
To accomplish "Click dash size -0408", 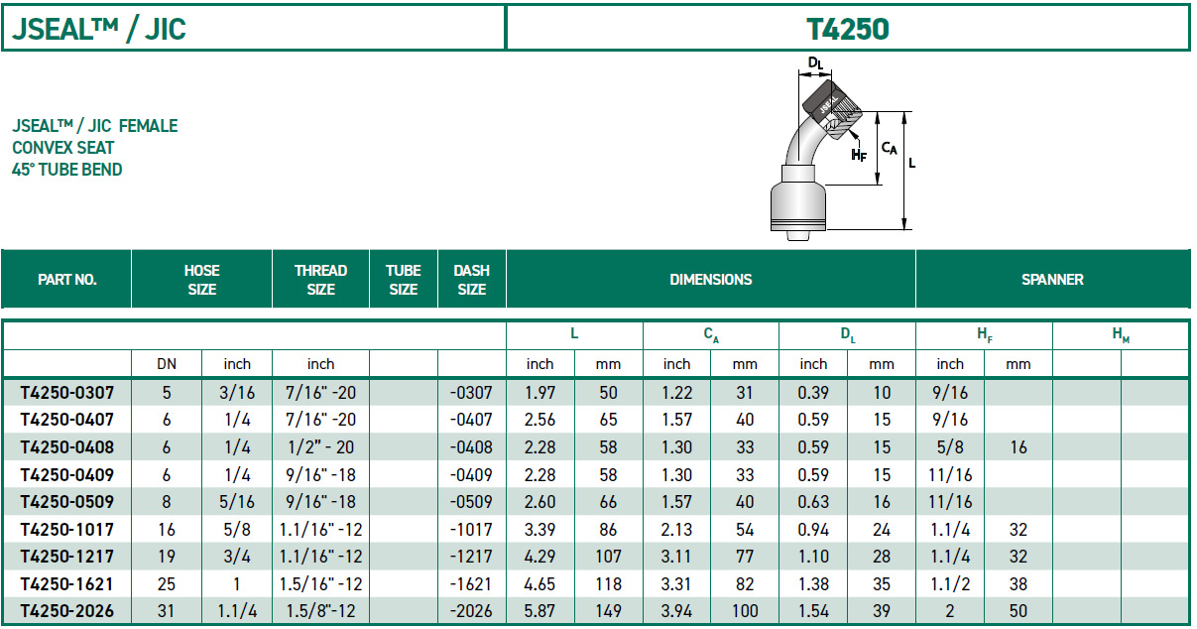I will 471,447.
